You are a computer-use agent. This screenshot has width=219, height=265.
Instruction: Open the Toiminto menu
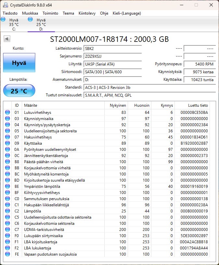(x=50, y=13)
